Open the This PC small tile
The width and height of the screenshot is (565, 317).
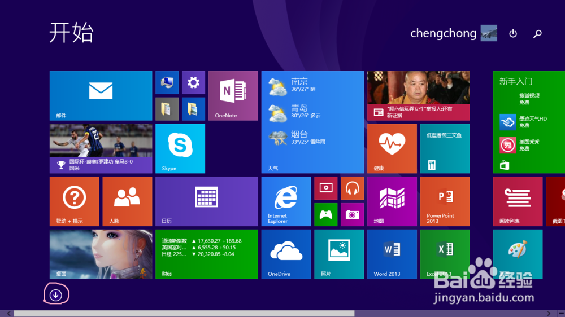(167, 83)
